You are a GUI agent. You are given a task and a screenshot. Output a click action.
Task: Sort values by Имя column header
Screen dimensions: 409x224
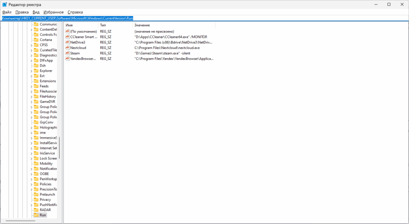pyautogui.click(x=81, y=25)
